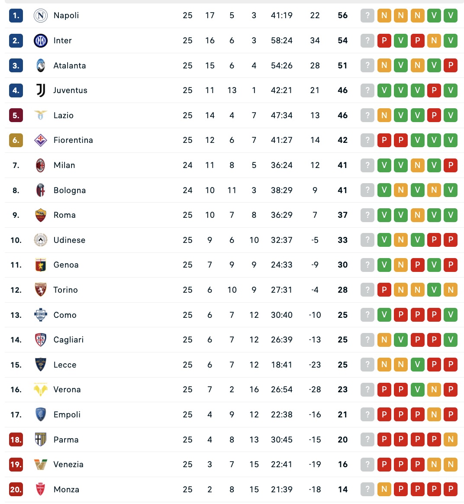Click Juventus's red P loss badge
The image size is (464, 504).
click(x=434, y=90)
